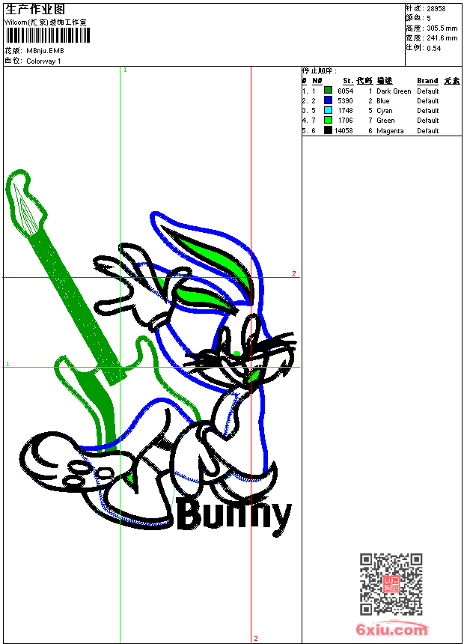Image resolution: width=464 pixels, height=644 pixels.
Task: Click the '停止顺序:' heading
Action: (x=320, y=71)
